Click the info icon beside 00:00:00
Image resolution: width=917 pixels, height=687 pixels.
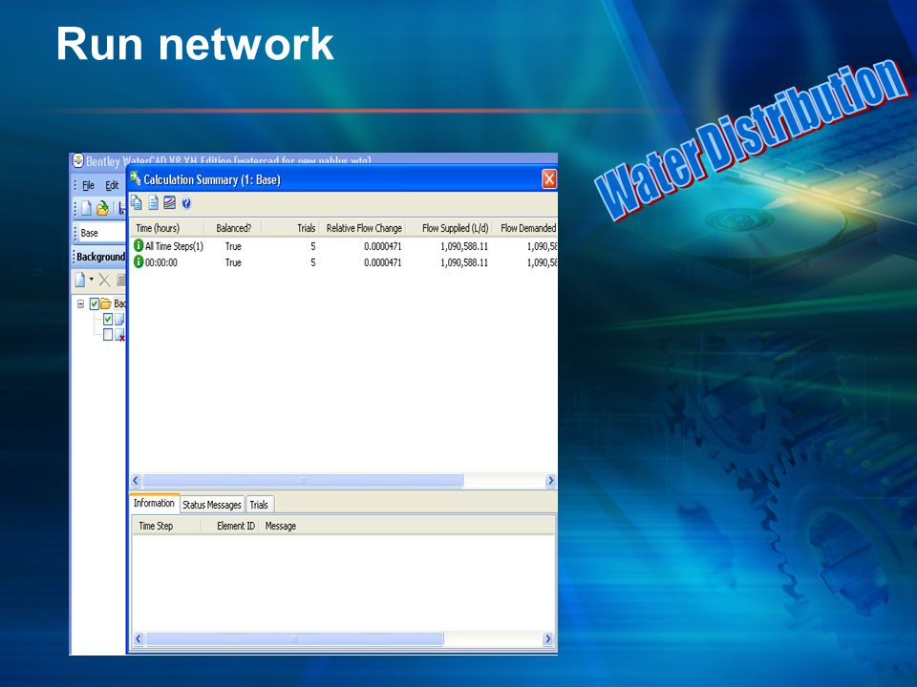pyautogui.click(x=139, y=262)
